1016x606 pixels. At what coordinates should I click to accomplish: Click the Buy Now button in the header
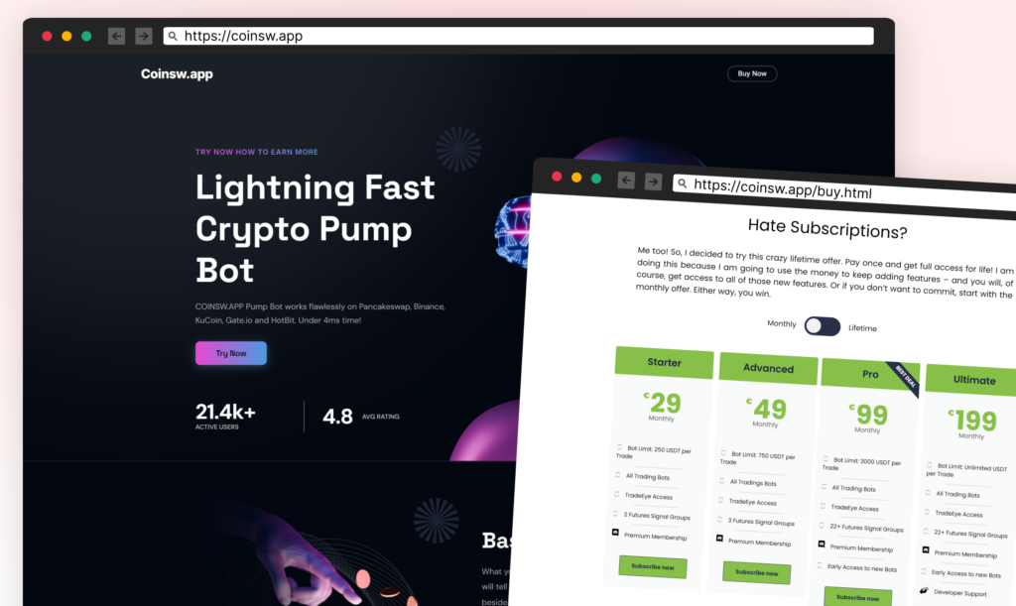751,73
